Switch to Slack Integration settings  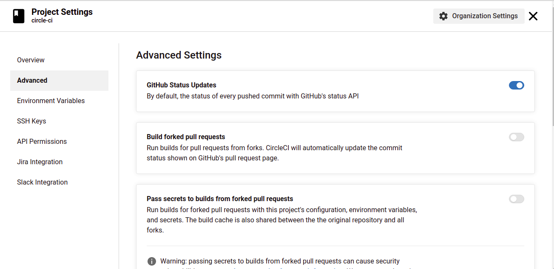(42, 182)
